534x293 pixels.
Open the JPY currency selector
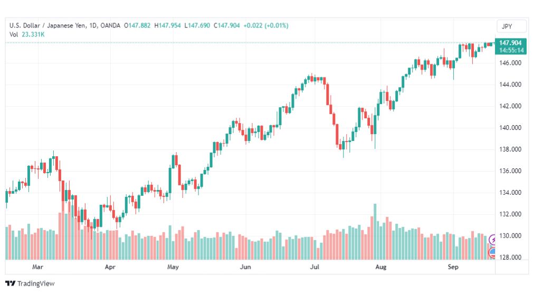coord(511,26)
